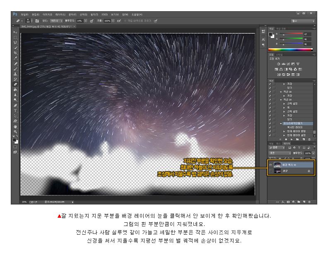Image resolution: width=328 pixels, height=255 pixels.
Task: Select the Clone Stamp tool
Action: point(15,74)
